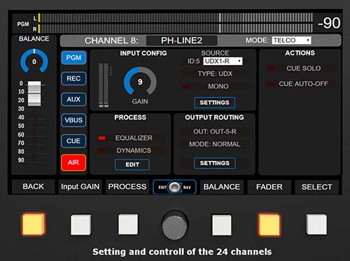Click the white hardware button under PROCESS
The height and width of the screenshot is (261, 350).
[128, 225]
